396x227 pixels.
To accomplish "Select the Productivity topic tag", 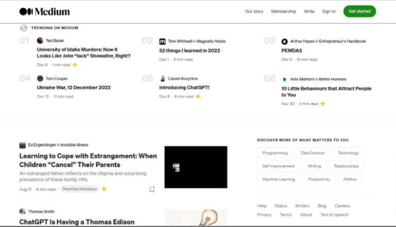I will [x=319, y=179].
